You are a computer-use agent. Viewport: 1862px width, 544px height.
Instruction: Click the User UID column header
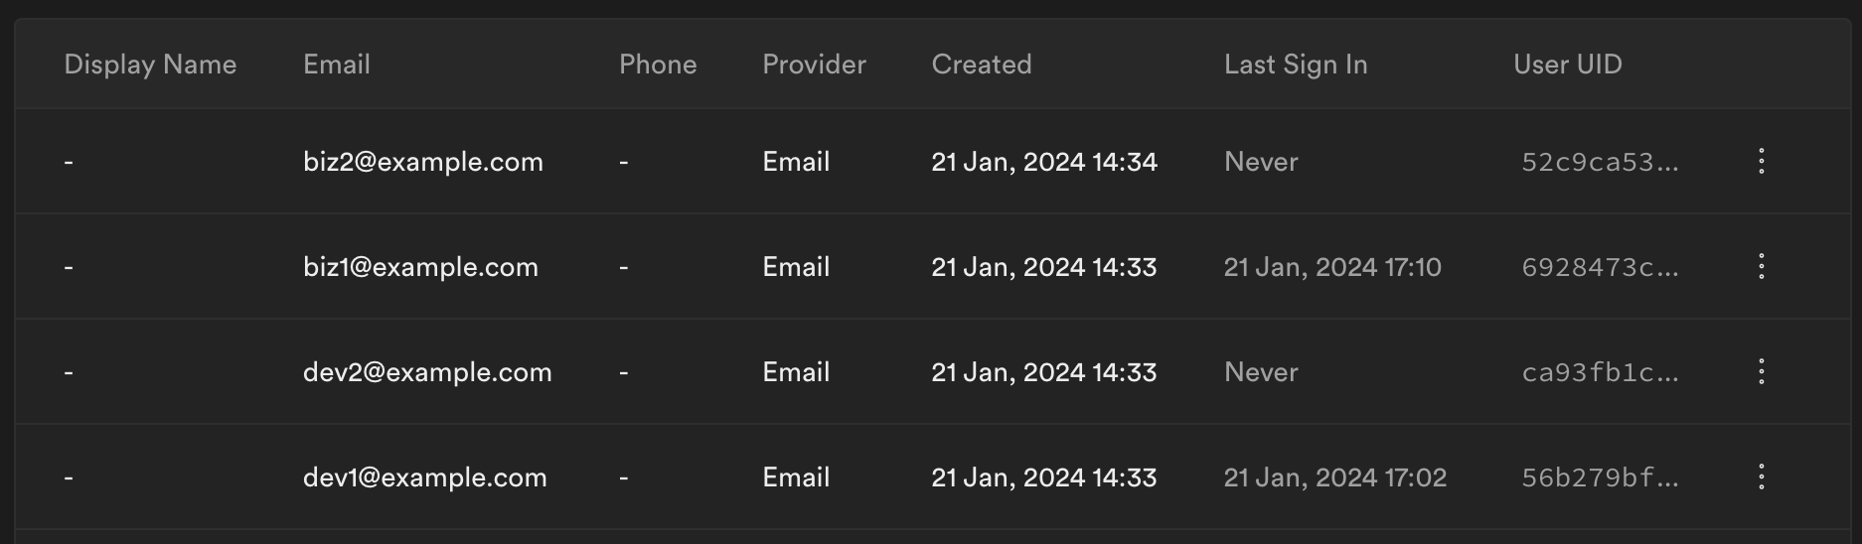(1567, 65)
